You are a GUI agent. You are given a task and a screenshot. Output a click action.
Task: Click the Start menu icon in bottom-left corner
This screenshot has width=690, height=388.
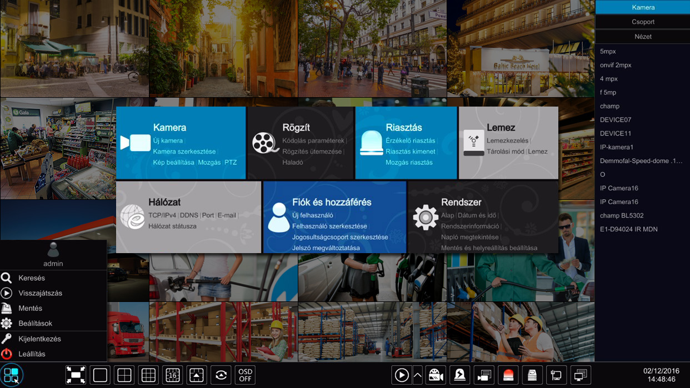pyautogui.click(x=11, y=375)
